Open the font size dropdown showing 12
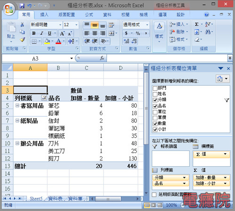This screenshot has height=211, width=235. tap(77, 25)
